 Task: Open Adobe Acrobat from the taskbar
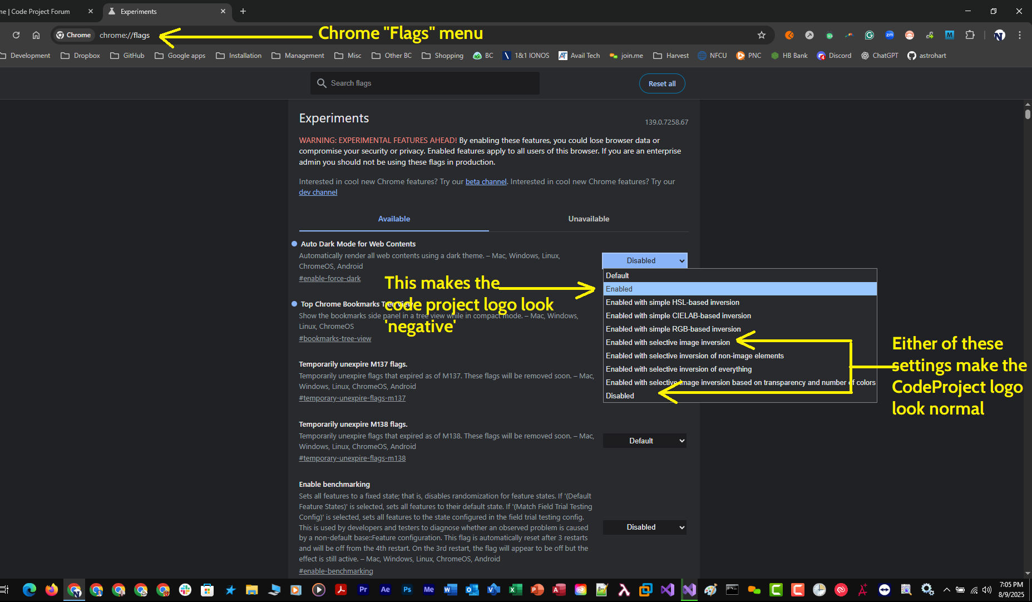(x=341, y=590)
